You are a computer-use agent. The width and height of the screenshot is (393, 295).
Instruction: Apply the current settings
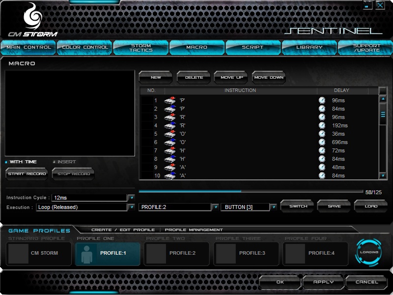(x=323, y=282)
